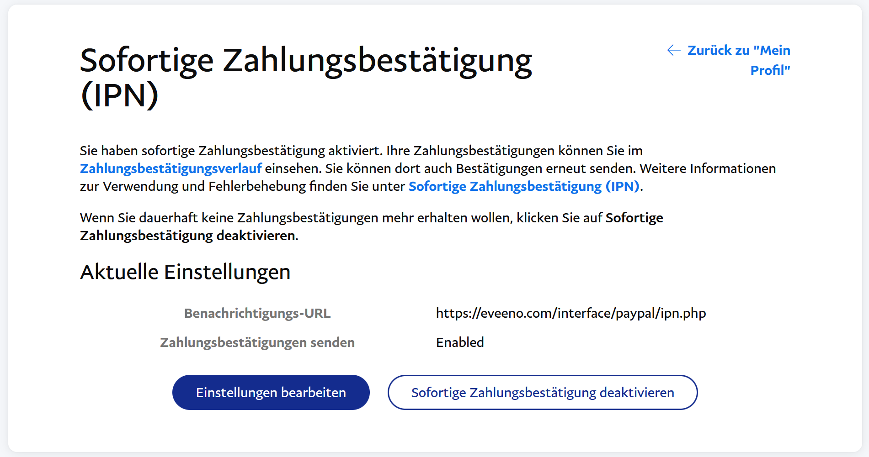Click text "Weitere Informationen" in first paragraph
The image size is (869, 457).
click(x=707, y=168)
